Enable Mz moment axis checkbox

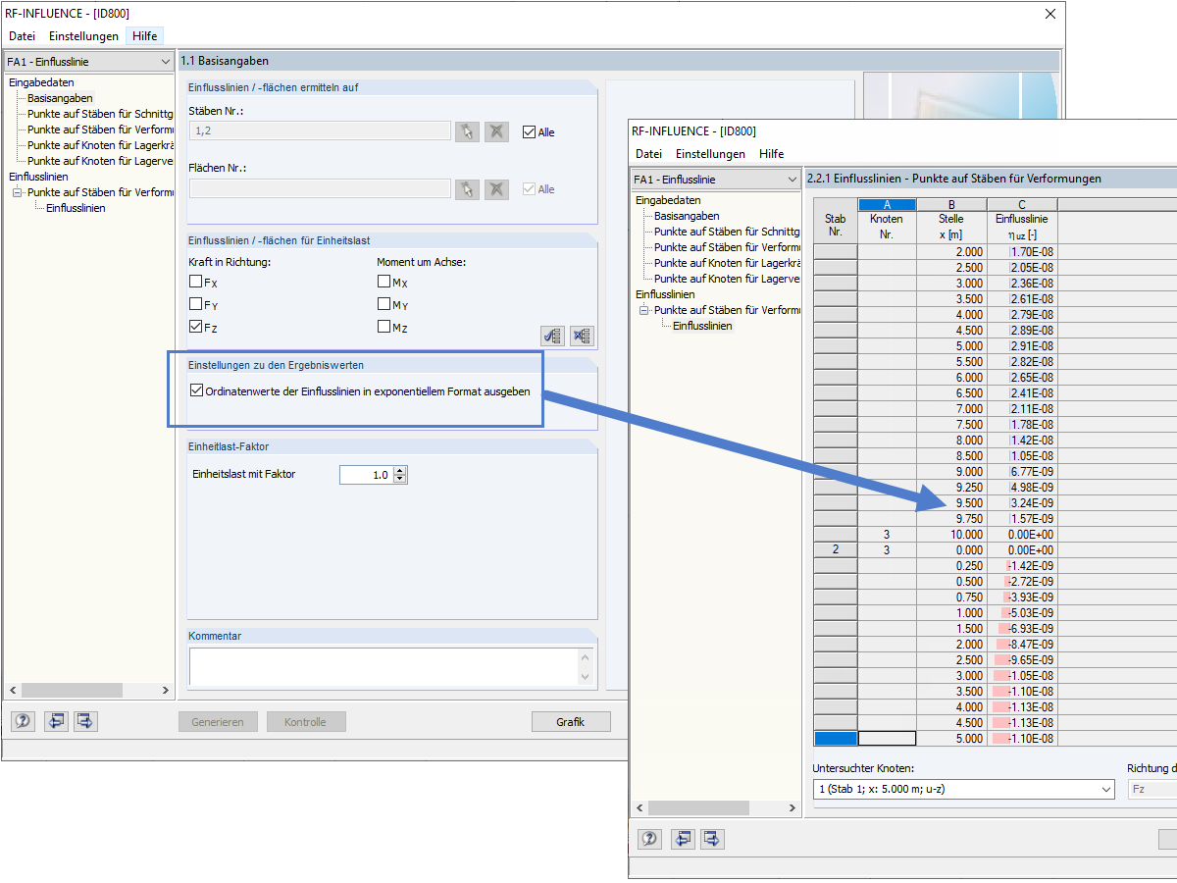pos(384,327)
